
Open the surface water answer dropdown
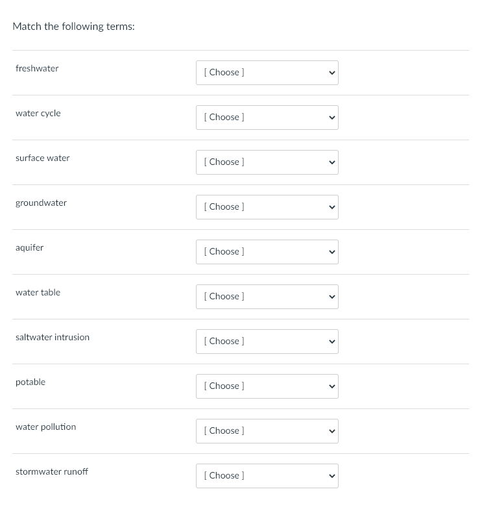click(x=267, y=162)
